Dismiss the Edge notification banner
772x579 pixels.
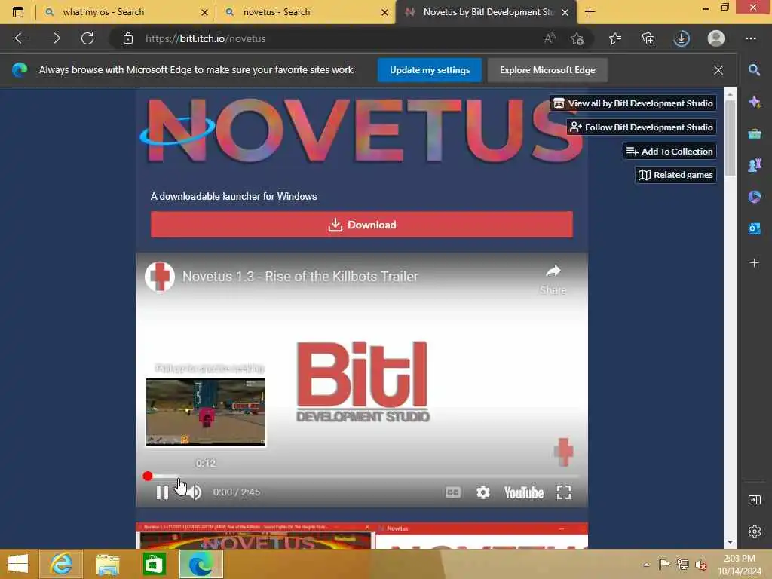click(x=718, y=70)
